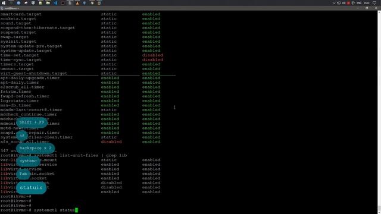Click 'fwupd-refresh.timer' unit name
This screenshot has width=381, height=214.
(x=25, y=96)
